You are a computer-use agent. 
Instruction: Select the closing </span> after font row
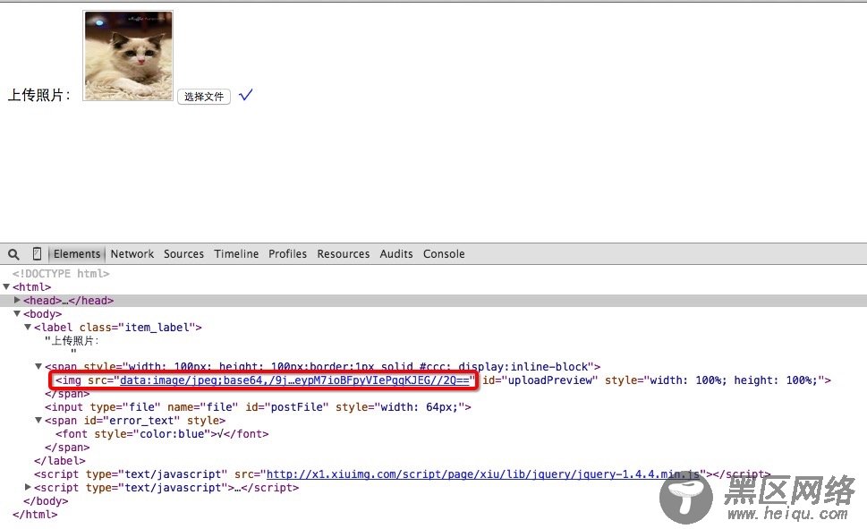click(x=67, y=448)
